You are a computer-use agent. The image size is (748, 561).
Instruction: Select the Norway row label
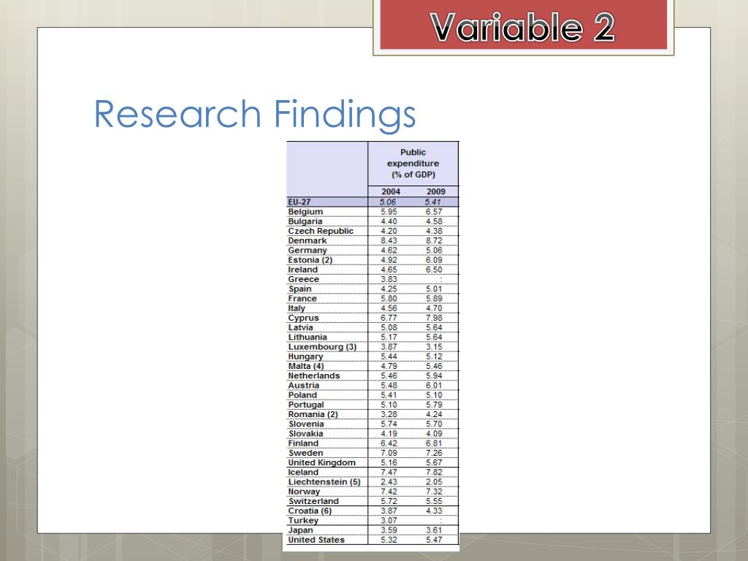tap(304, 492)
